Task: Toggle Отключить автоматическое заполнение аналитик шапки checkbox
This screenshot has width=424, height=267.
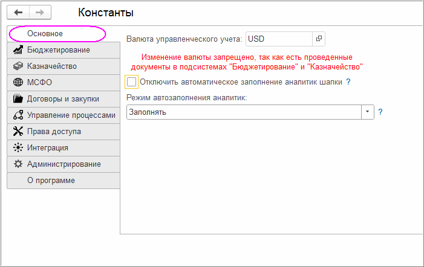Action: click(132, 82)
